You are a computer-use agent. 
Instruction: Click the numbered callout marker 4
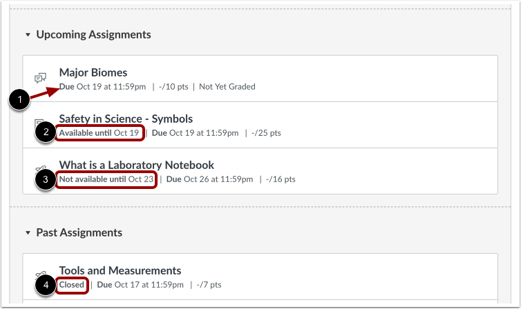(x=45, y=285)
